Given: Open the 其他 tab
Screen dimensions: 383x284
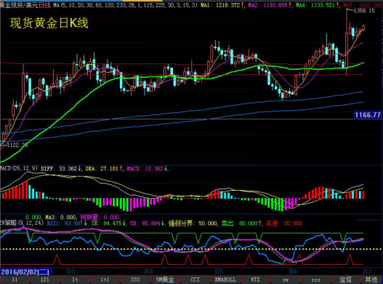Looking at the screenshot, I should click(x=371, y=280).
